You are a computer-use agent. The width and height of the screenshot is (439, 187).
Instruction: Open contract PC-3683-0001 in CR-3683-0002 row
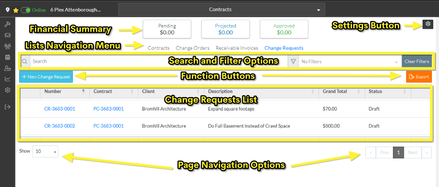pos(109,126)
